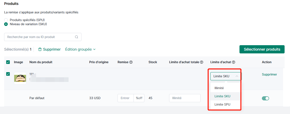Click the trash icon beside Supprimer

click(x=40, y=49)
